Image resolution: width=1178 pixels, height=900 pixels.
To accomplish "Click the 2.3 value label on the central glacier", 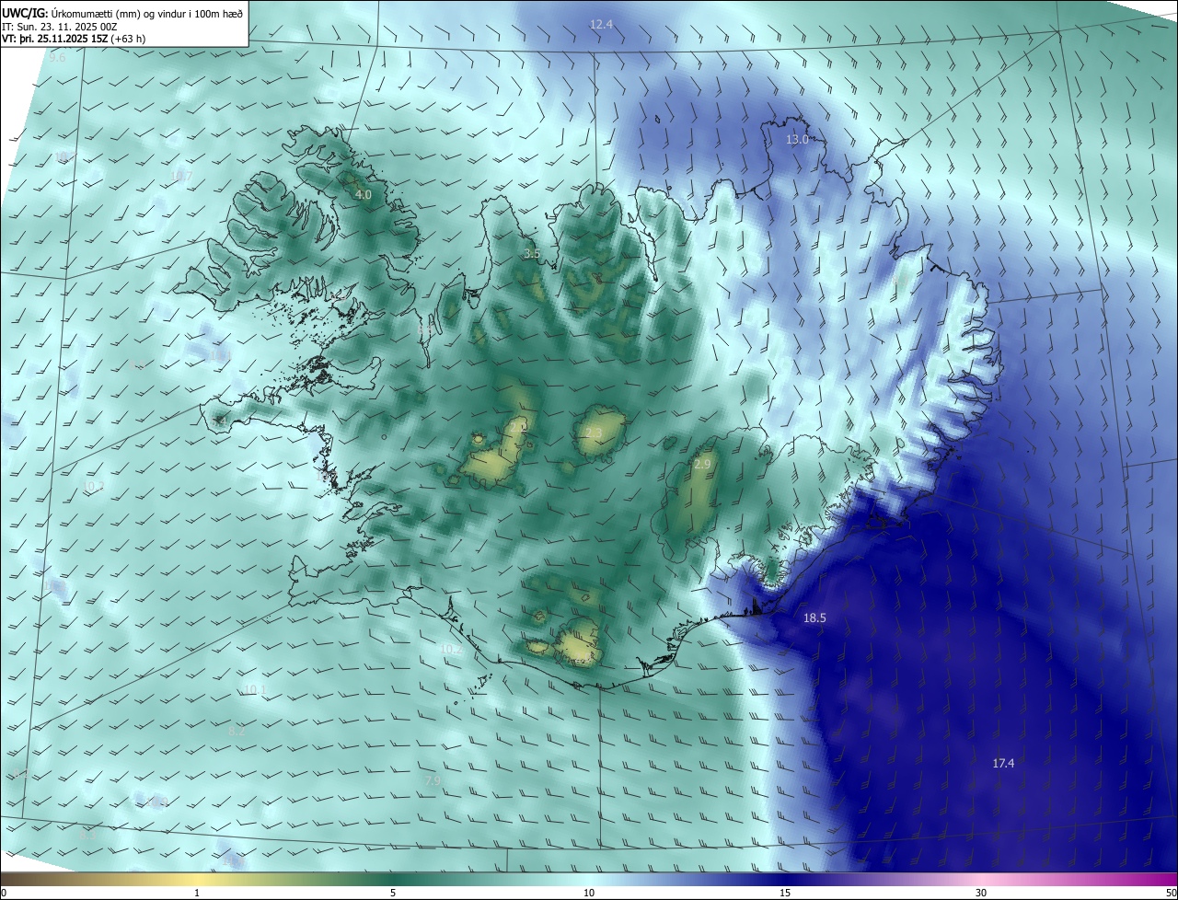I will 594,433.
